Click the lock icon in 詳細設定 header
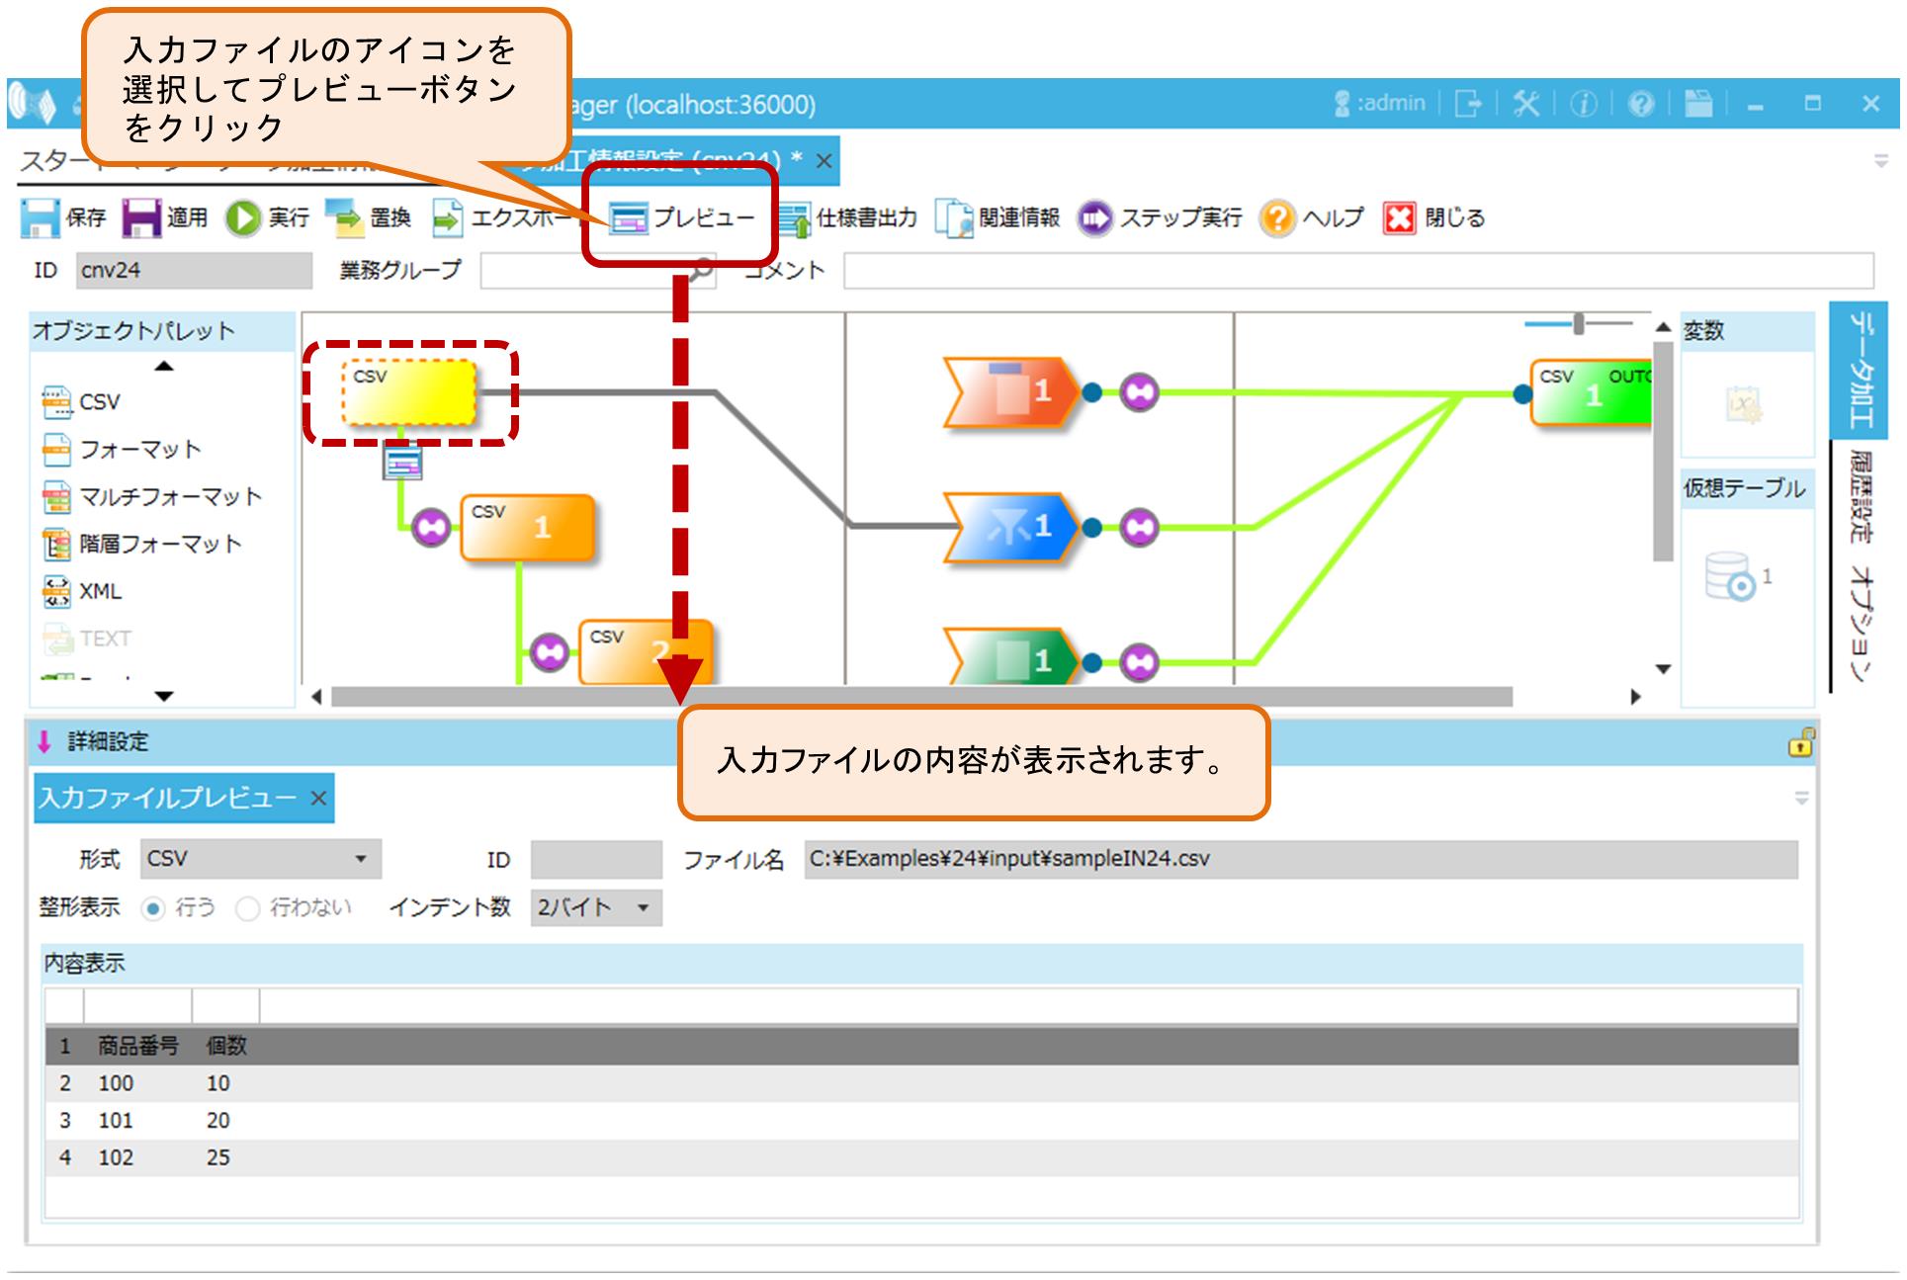This screenshot has height=1280, width=1907. click(x=1801, y=742)
